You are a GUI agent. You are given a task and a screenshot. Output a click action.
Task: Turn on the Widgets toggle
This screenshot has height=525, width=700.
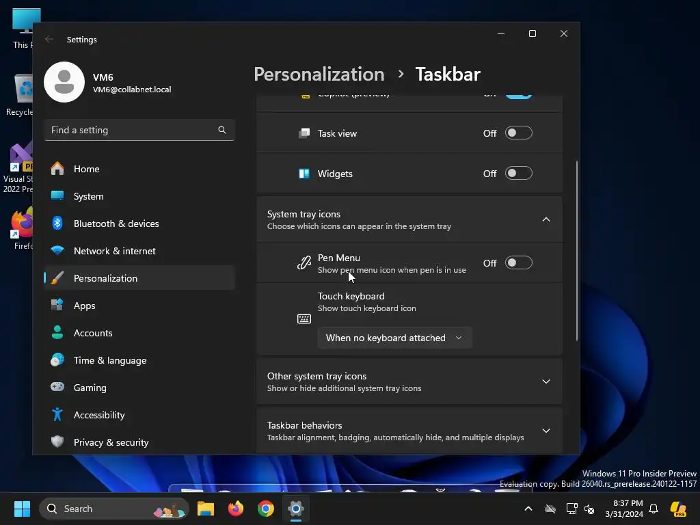(518, 173)
